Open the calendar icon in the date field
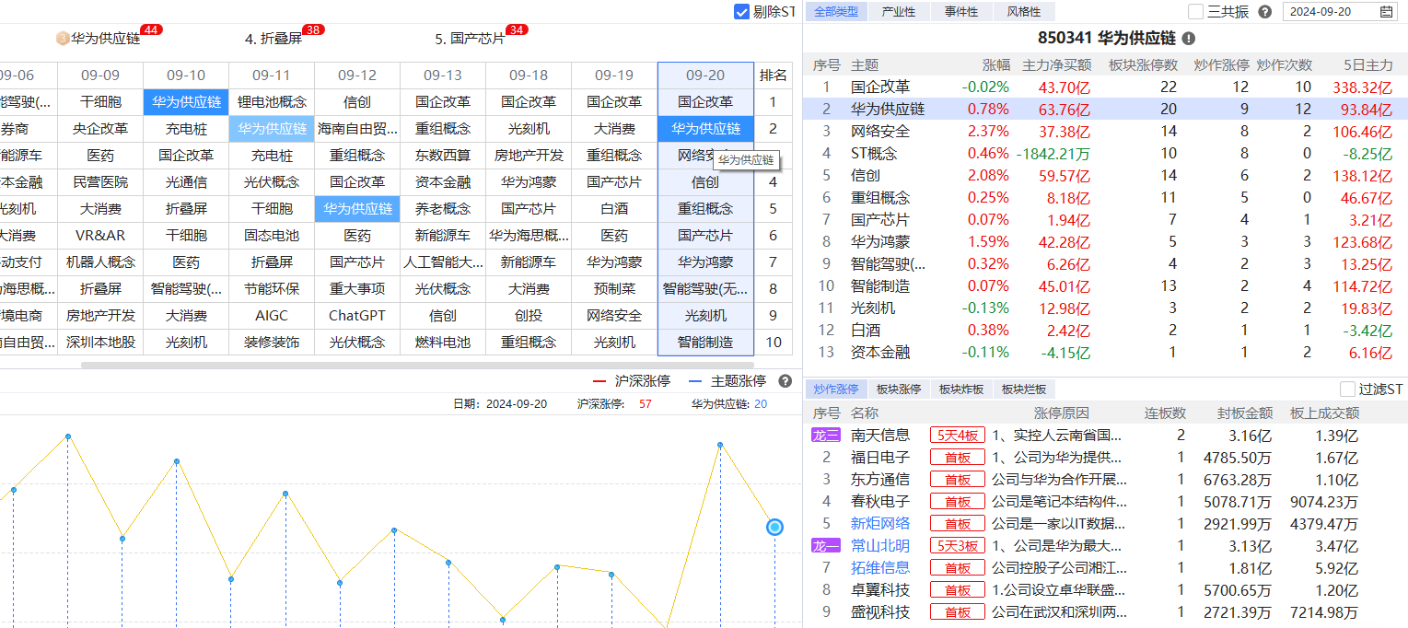This screenshot has width=1408, height=628. point(1387,12)
